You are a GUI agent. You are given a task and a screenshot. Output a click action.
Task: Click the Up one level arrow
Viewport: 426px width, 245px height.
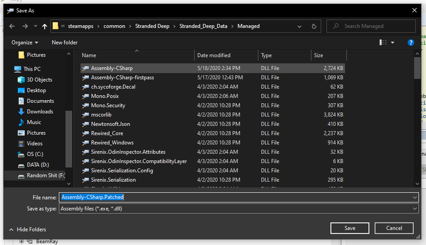pos(45,27)
